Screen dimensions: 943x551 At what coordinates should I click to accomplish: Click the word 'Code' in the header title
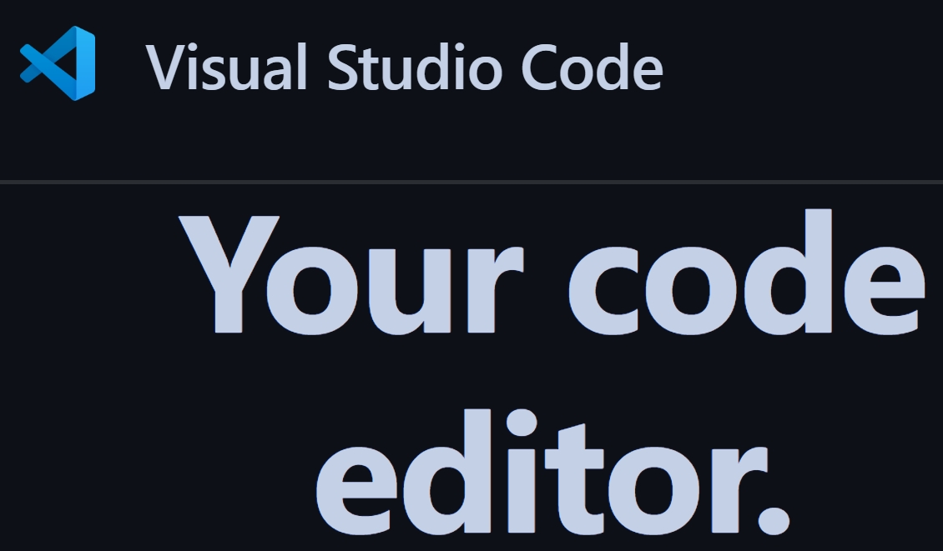coord(592,67)
